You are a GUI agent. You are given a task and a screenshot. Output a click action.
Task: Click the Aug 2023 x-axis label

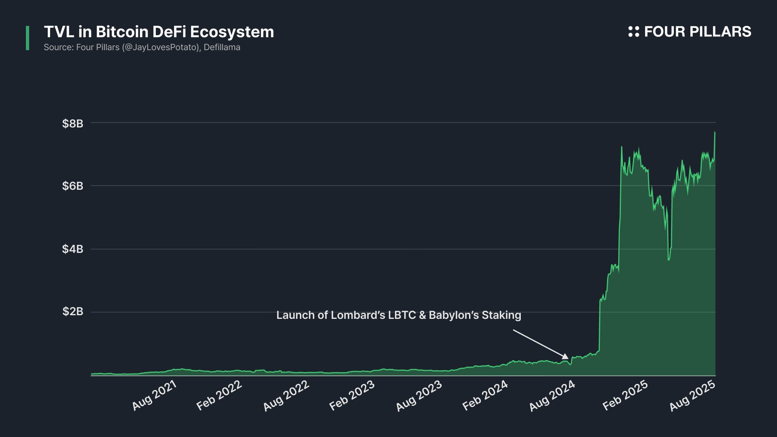[x=418, y=395]
